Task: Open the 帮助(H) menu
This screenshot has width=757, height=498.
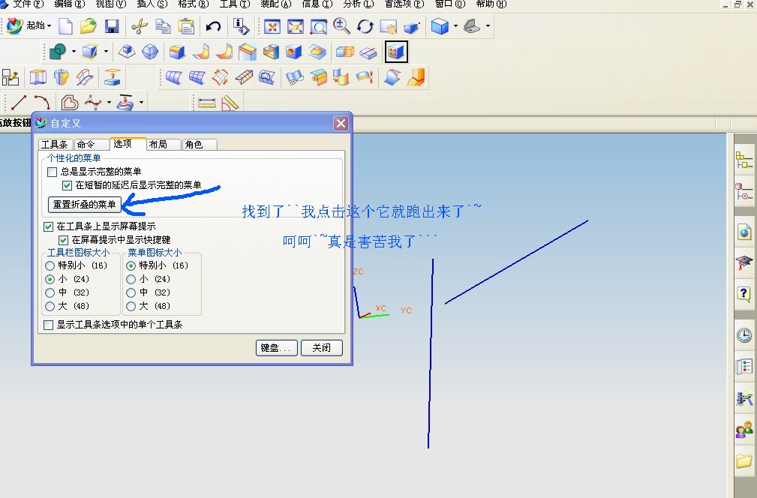Action: [491, 4]
